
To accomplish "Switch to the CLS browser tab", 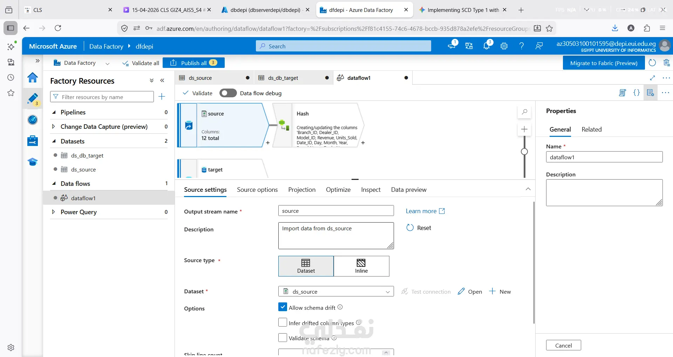I will point(69,10).
